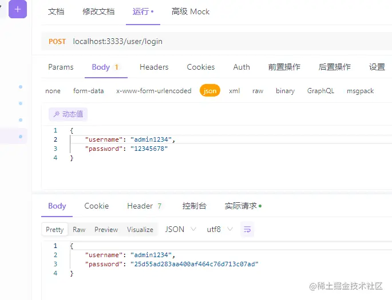
Task: Open the response Header tab
Action: coord(144,206)
